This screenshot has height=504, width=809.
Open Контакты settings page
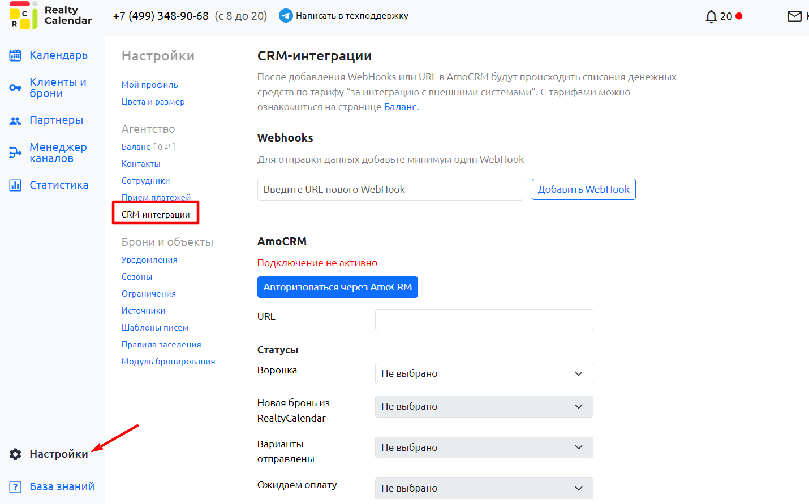(141, 164)
